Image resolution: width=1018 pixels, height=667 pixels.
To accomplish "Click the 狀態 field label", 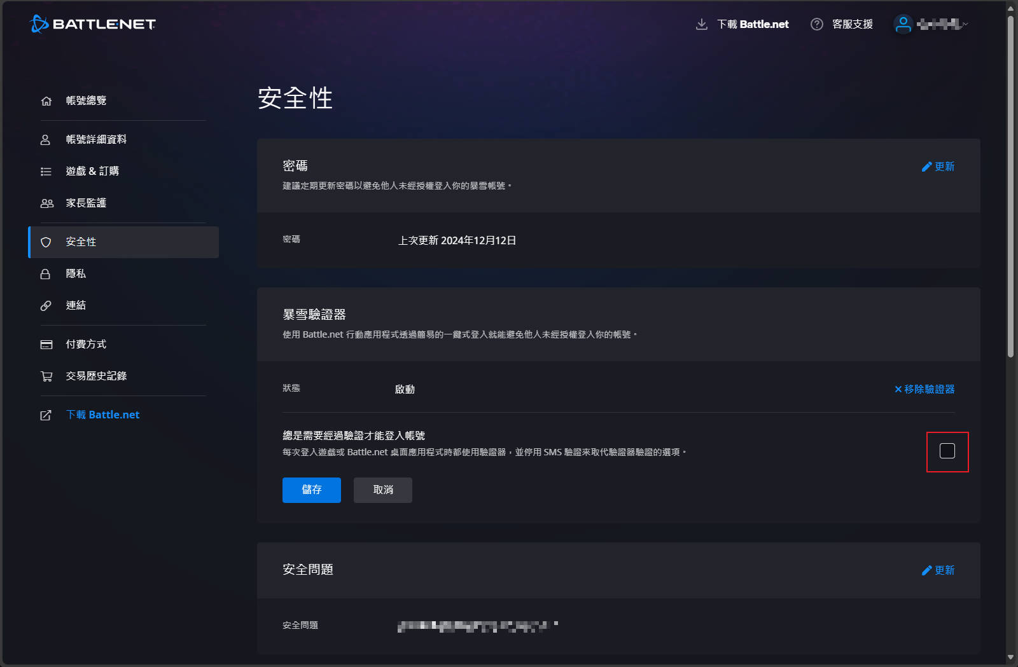I will pyautogui.click(x=291, y=389).
